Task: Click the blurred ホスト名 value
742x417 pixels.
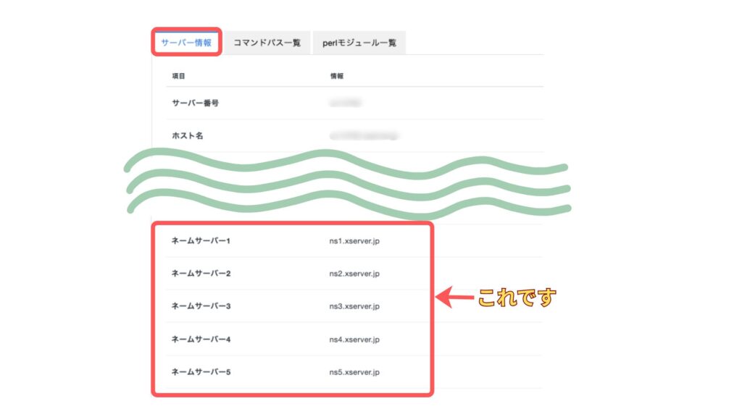Action: [x=364, y=135]
